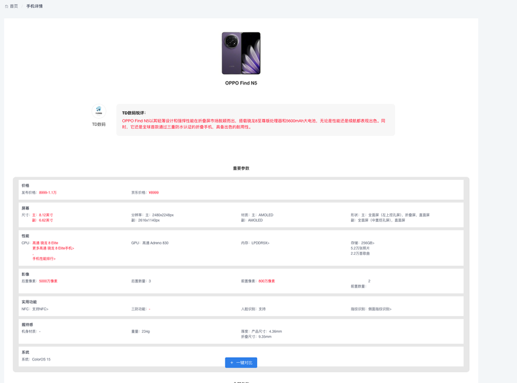Click the TD数码 round avatar logo

pos(99,111)
